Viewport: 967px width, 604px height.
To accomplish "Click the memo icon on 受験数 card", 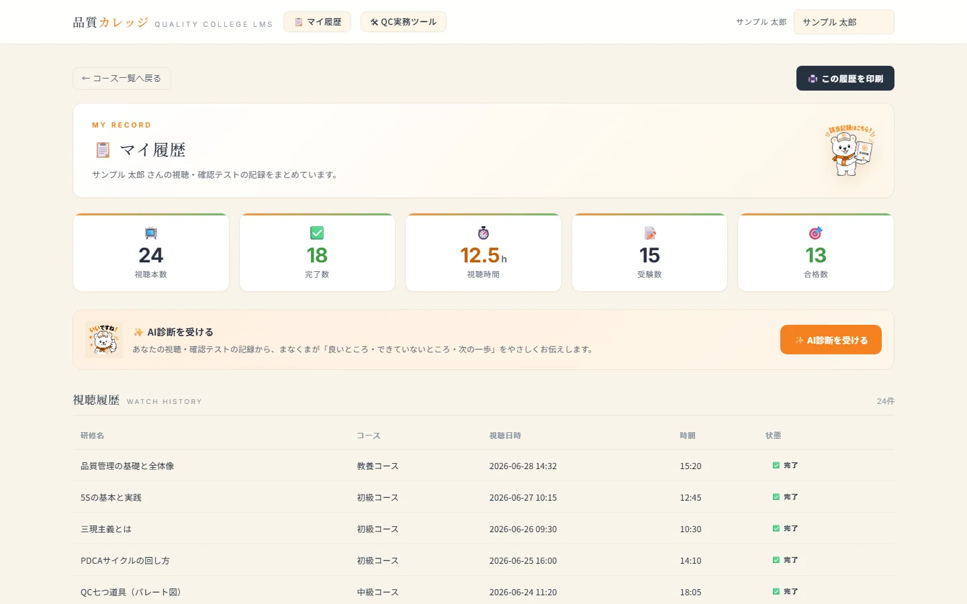I will [650, 233].
